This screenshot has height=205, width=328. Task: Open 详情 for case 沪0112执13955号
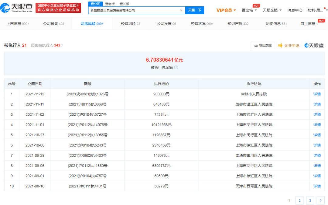317,135
